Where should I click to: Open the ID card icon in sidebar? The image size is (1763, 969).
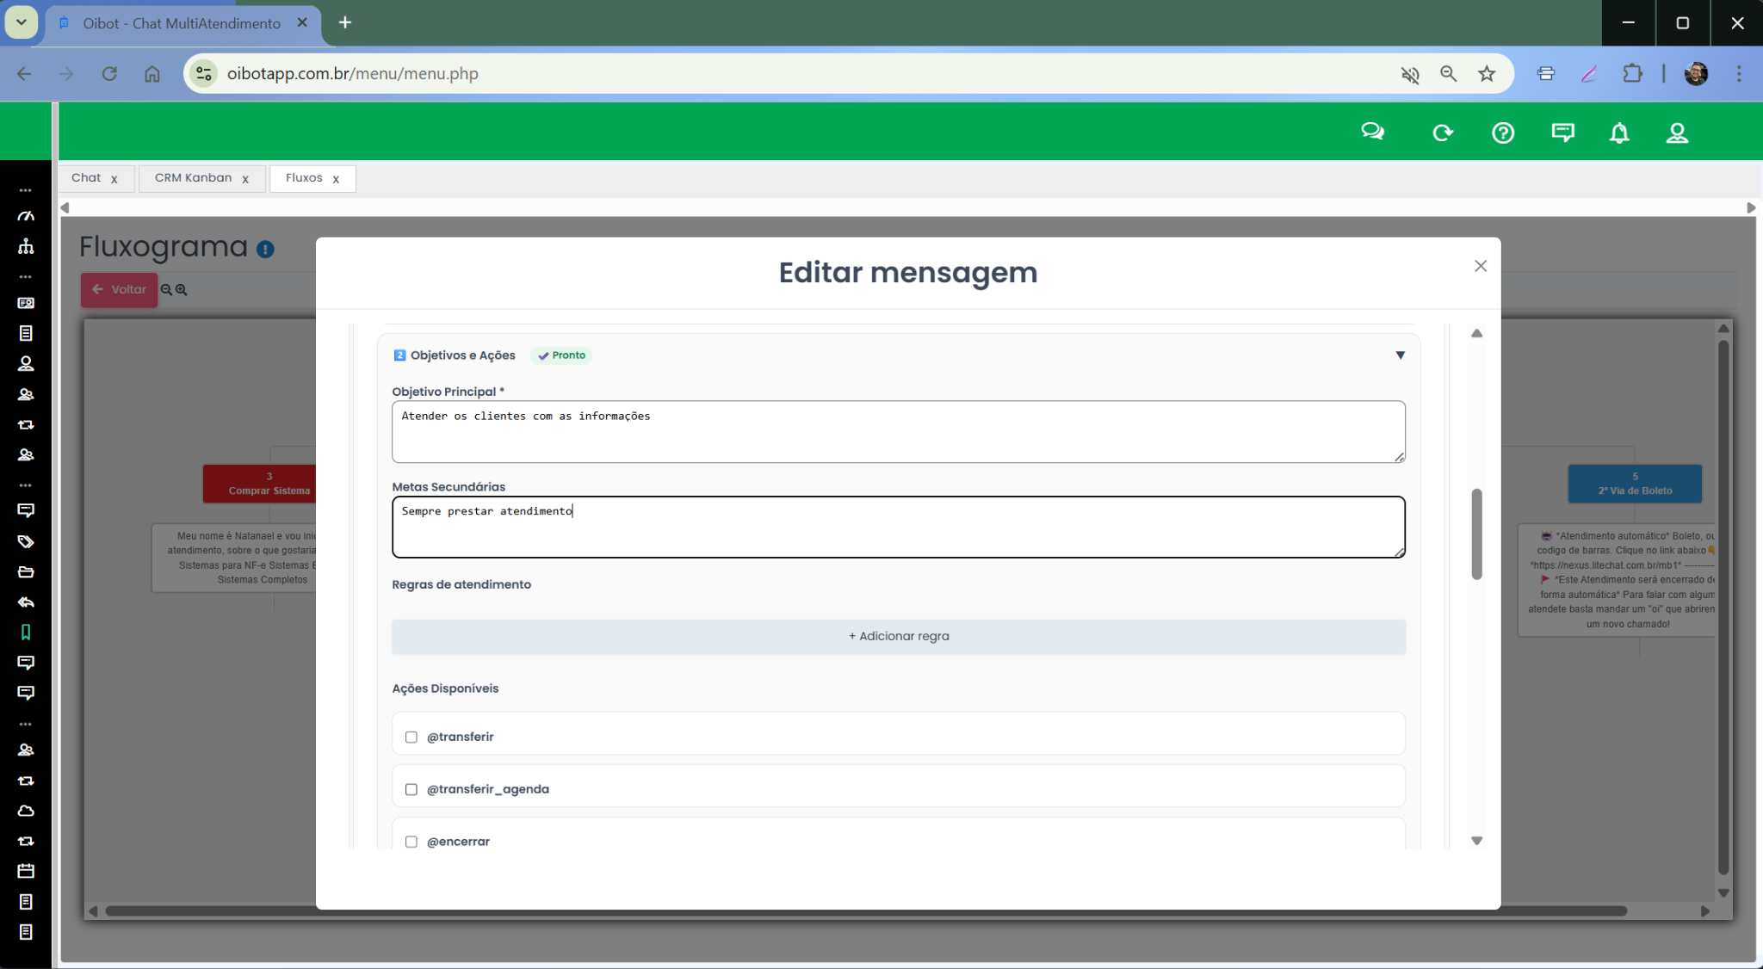coord(26,303)
